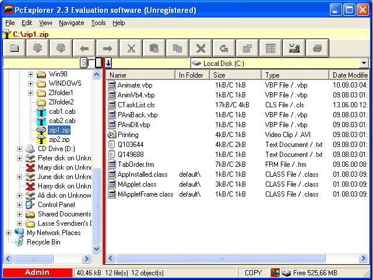This screenshot has width=373, height=280.
Task: Open the File menu
Action: tap(10, 23)
